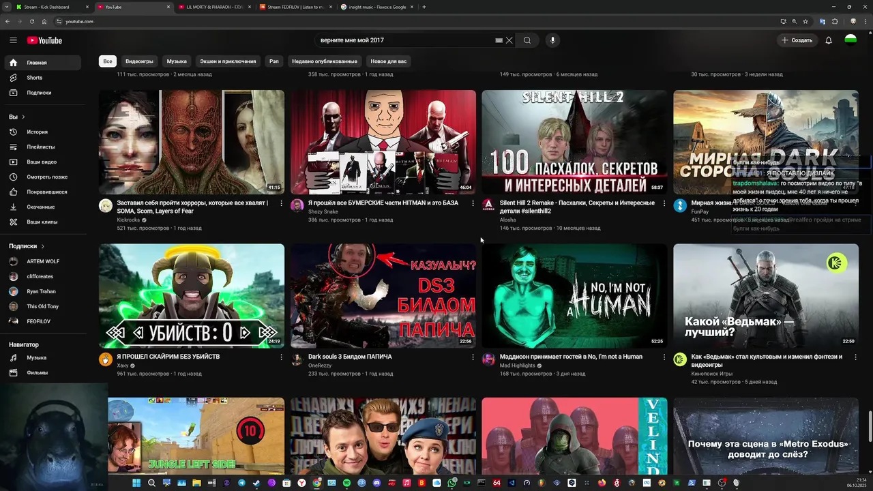The image size is (873, 491).
Task: Expand the Вы section chevron
Action: 23,117
